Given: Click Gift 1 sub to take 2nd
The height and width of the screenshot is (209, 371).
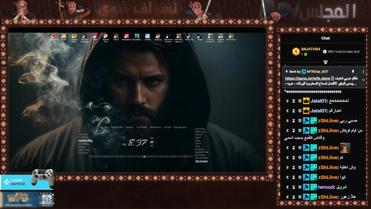Looking at the screenshot, I should 341,52.
